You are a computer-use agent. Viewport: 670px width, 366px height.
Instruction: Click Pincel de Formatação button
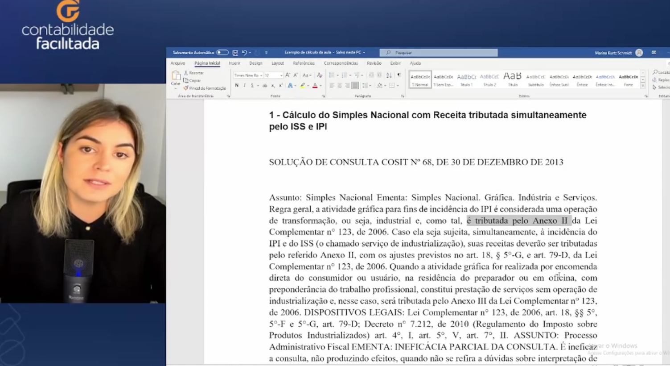[205, 88]
